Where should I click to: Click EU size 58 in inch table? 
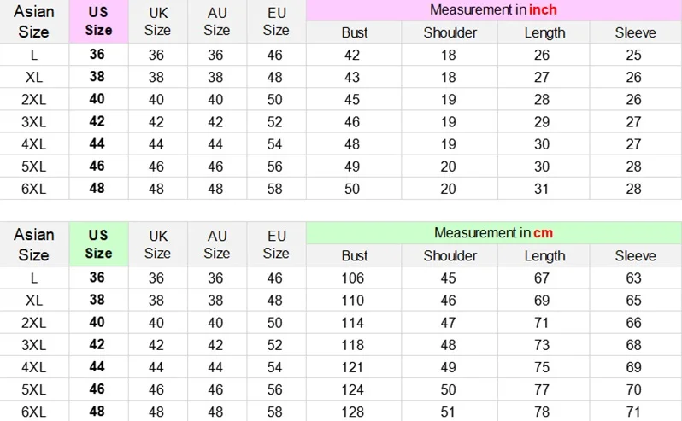coord(275,189)
